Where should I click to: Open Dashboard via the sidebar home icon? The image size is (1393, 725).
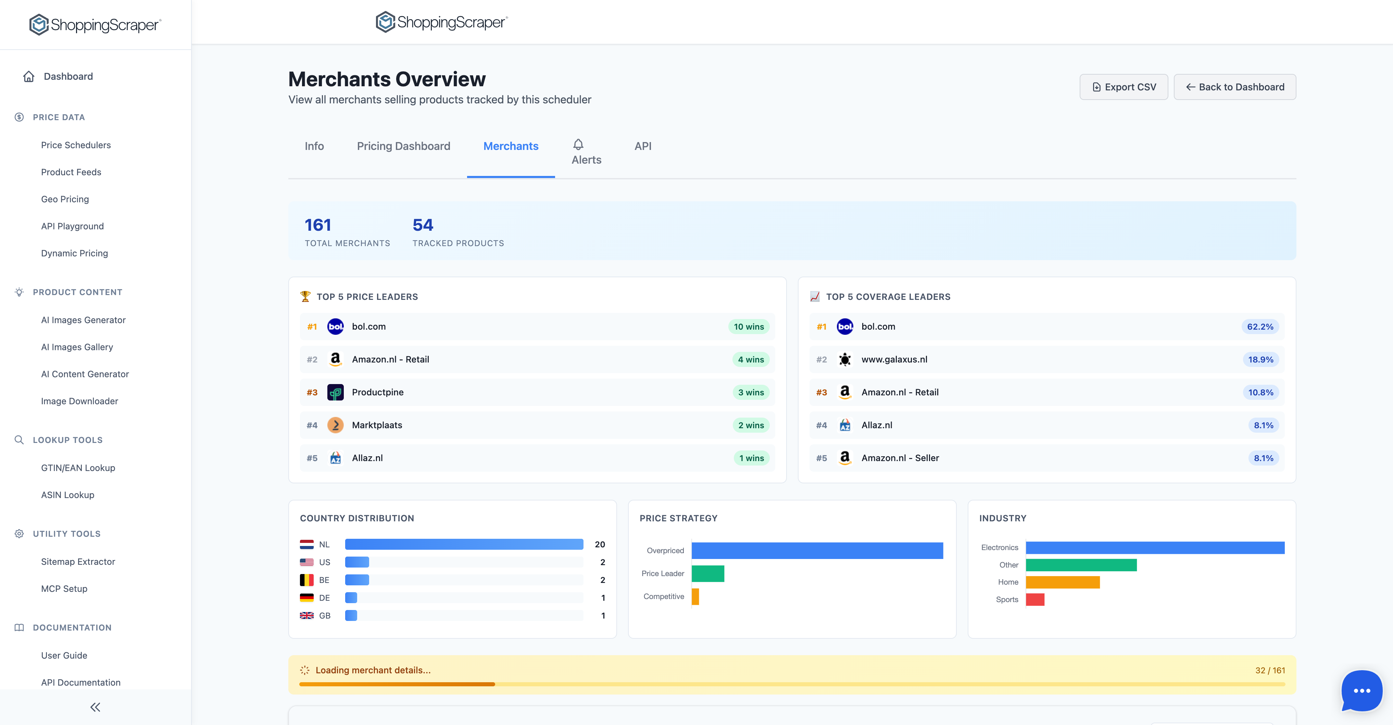click(29, 76)
